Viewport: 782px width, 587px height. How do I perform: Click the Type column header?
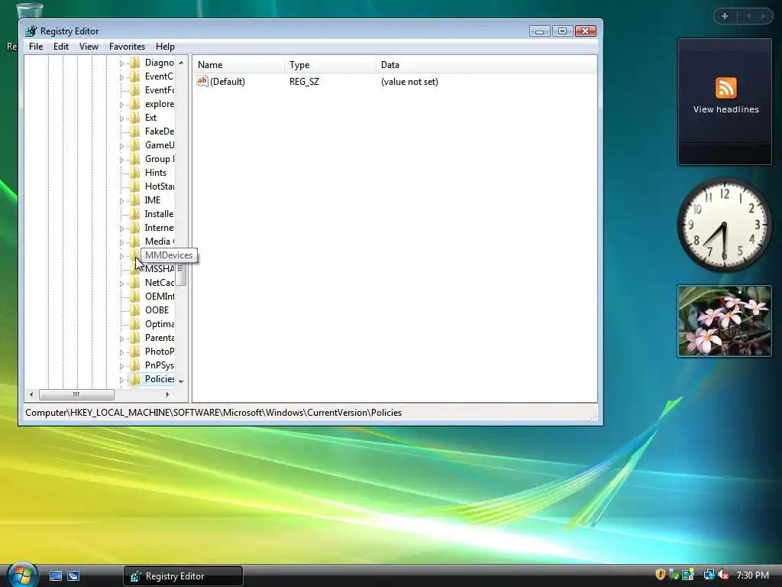pos(330,65)
